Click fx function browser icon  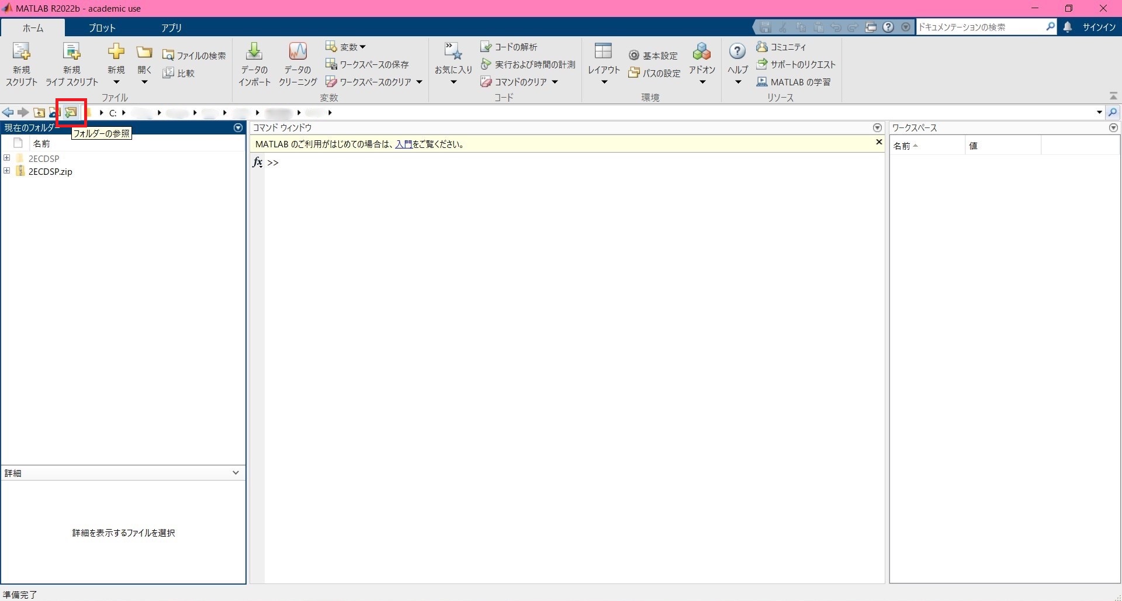coord(258,163)
